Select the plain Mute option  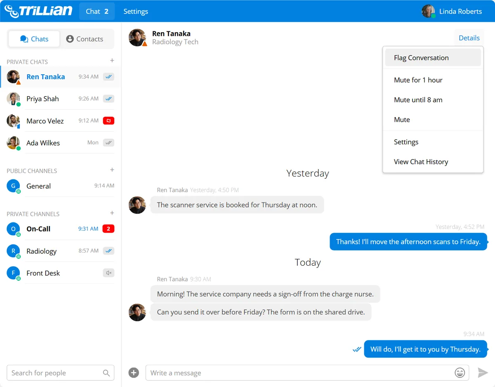(433, 120)
